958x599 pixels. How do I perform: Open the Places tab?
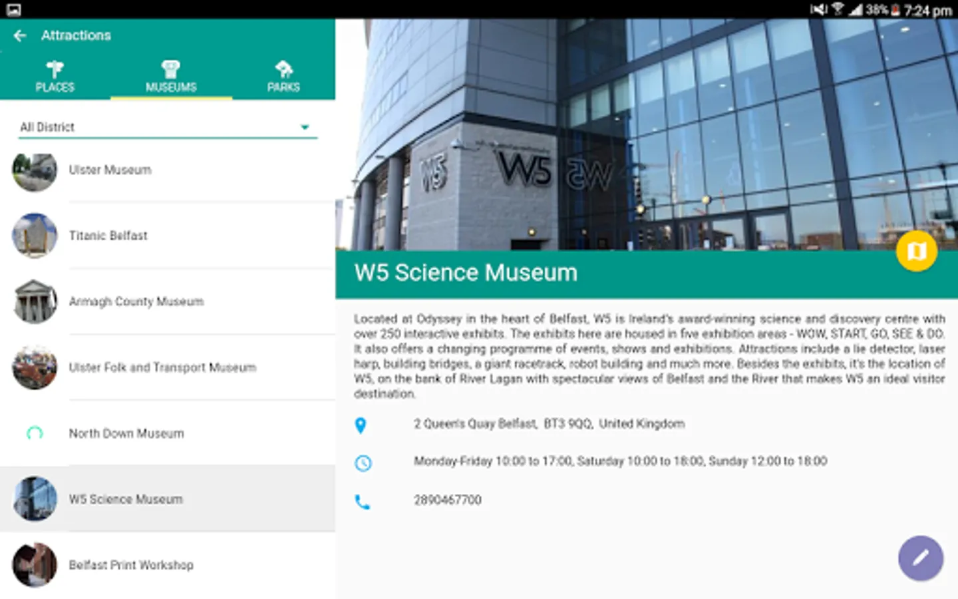(x=55, y=76)
